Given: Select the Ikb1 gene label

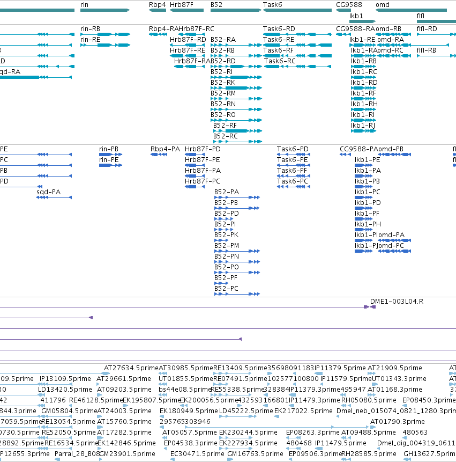Looking at the screenshot, I should coord(356,16).
